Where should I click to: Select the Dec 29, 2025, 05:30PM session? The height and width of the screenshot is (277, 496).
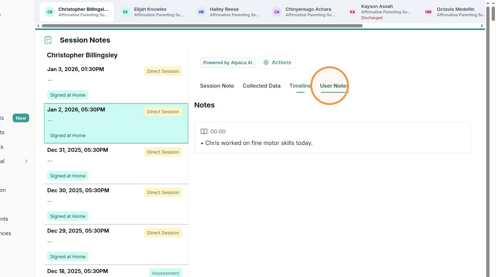click(x=116, y=245)
